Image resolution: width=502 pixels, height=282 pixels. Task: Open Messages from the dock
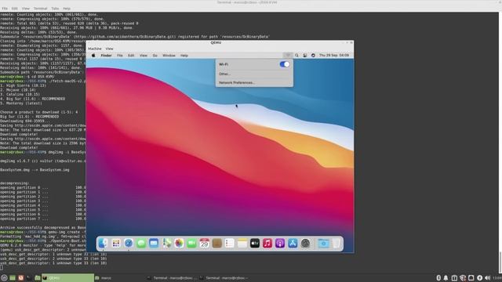[141, 244]
